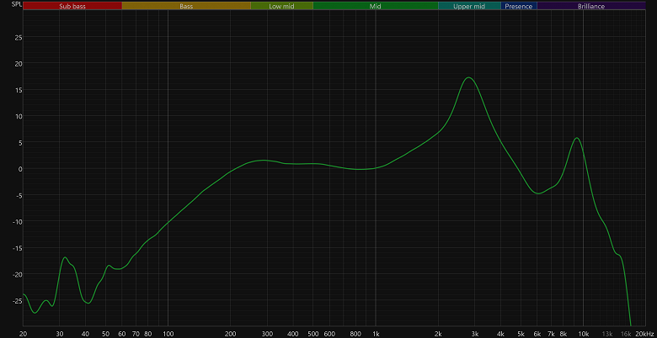The width and height of the screenshot is (657, 338).
Task: Click the -25 dB level label
Action: point(18,301)
